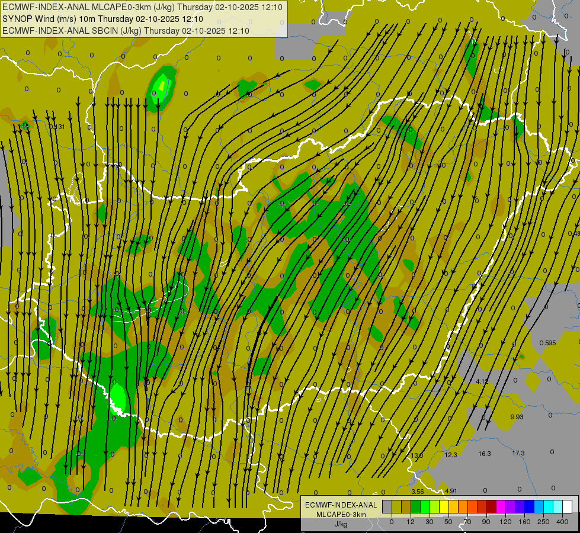
Task: Click the map value 3.56
Action: [x=418, y=492]
